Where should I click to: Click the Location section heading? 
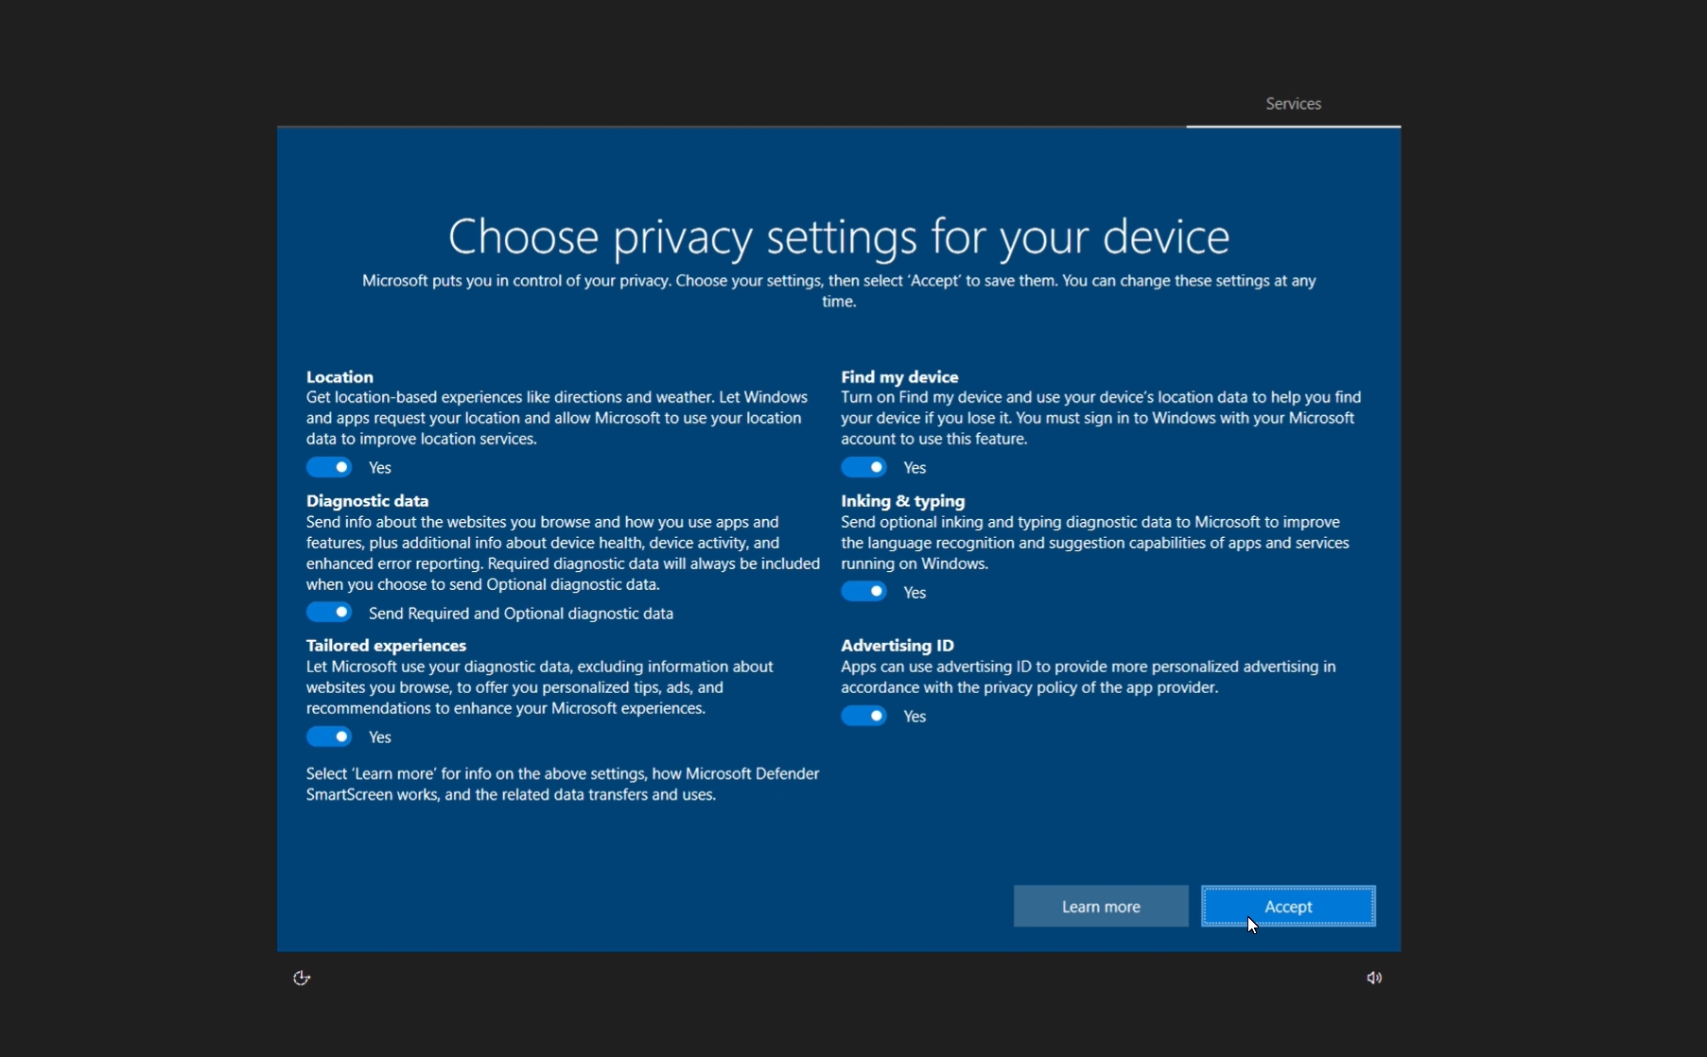340,376
